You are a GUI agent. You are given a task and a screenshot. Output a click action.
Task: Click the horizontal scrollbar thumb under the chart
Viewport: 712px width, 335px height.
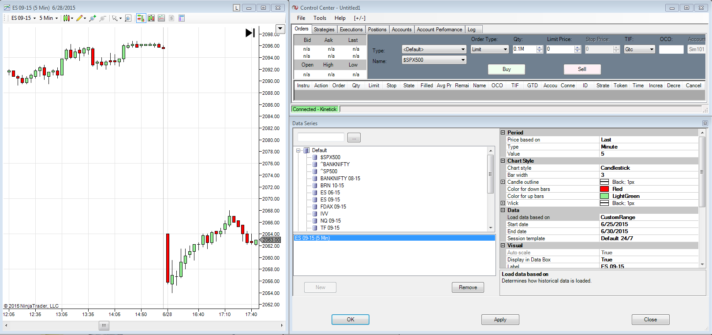click(104, 326)
